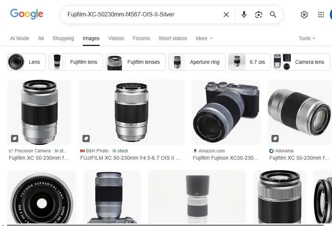Open the Precision Camera lens image
The width and height of the screenshot is (332, 226).
(x=39, y=112)
